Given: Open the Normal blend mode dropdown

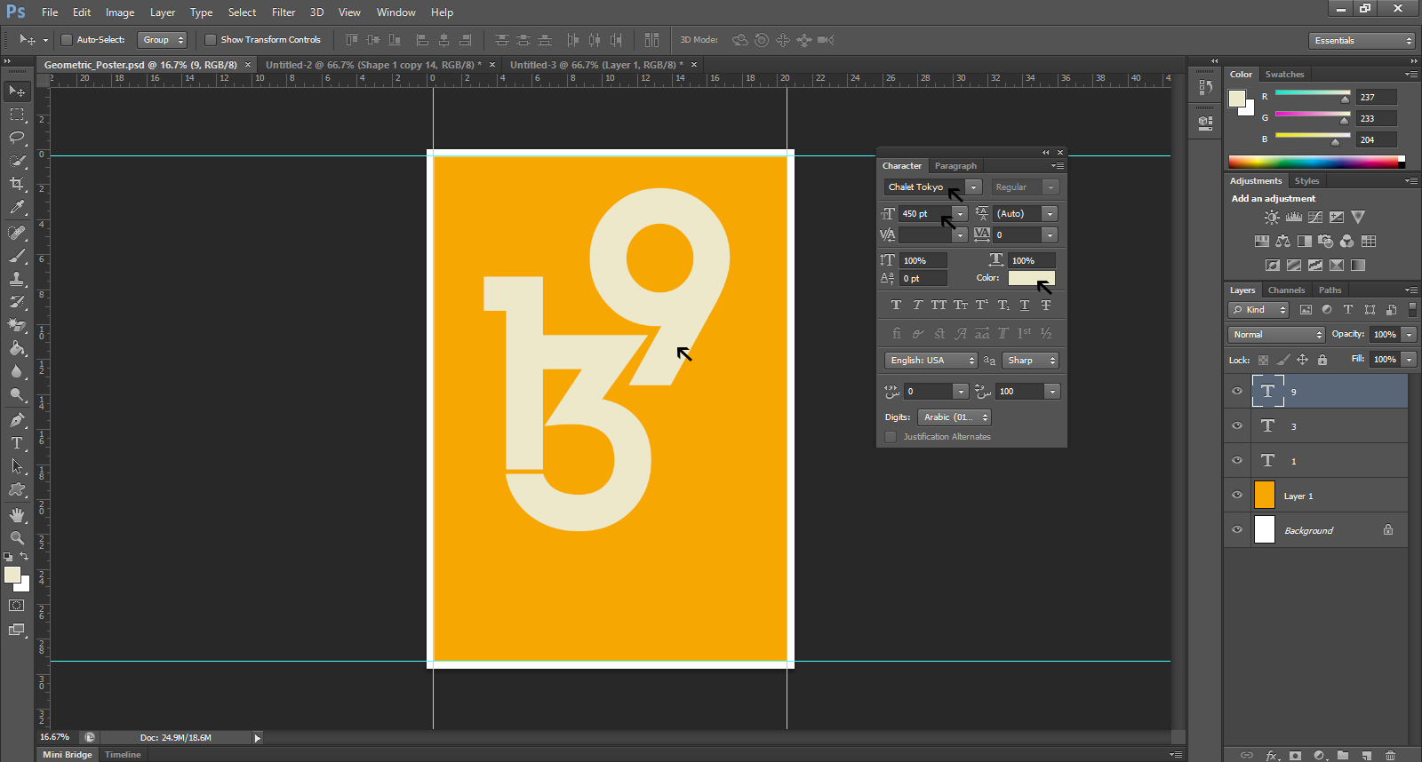Looking at the screenshot, I should click(1277, 335).
